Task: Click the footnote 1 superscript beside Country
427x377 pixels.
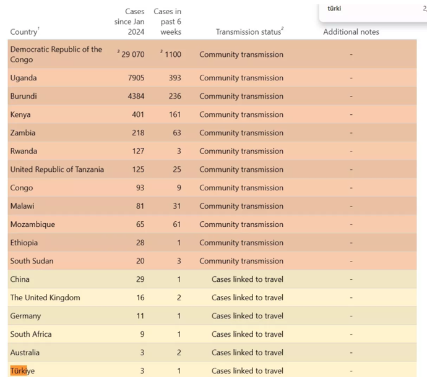Action: point(38,29)
